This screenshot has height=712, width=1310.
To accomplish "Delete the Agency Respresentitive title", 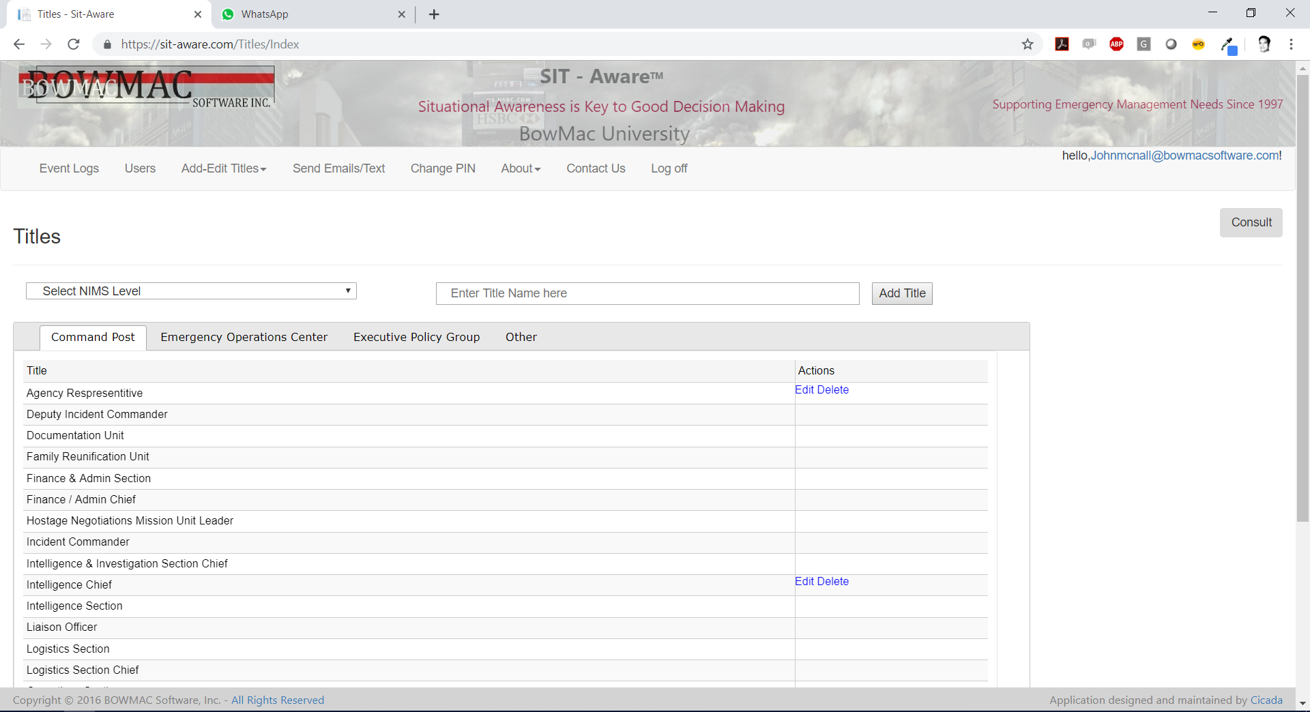I will (833, 389).
